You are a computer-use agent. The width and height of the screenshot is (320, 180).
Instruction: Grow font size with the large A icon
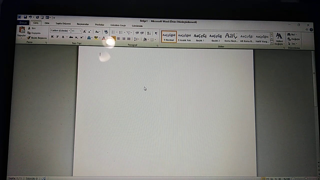click(84, 31)
